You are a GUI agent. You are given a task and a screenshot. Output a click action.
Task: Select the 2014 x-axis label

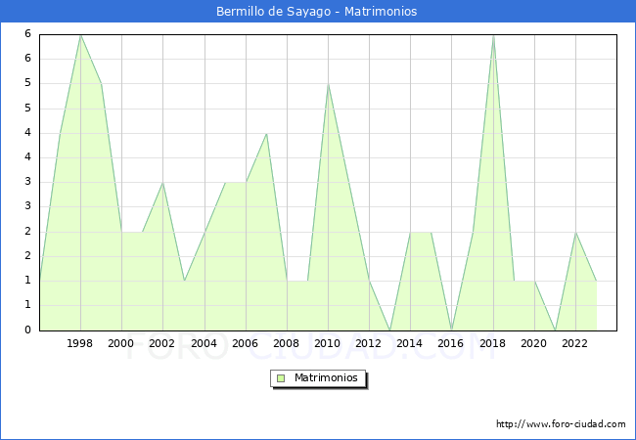pos(410,343)
